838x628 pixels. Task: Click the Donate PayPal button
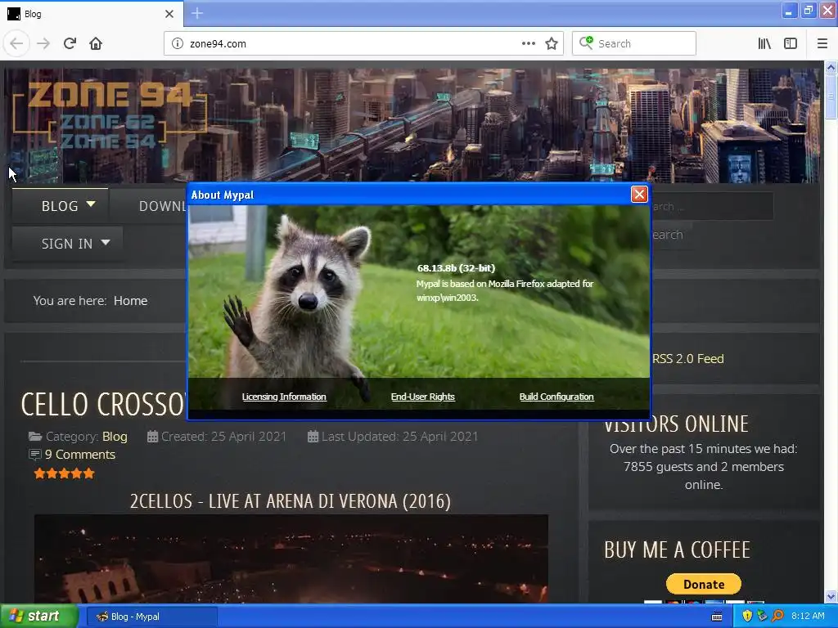point(703,584)
